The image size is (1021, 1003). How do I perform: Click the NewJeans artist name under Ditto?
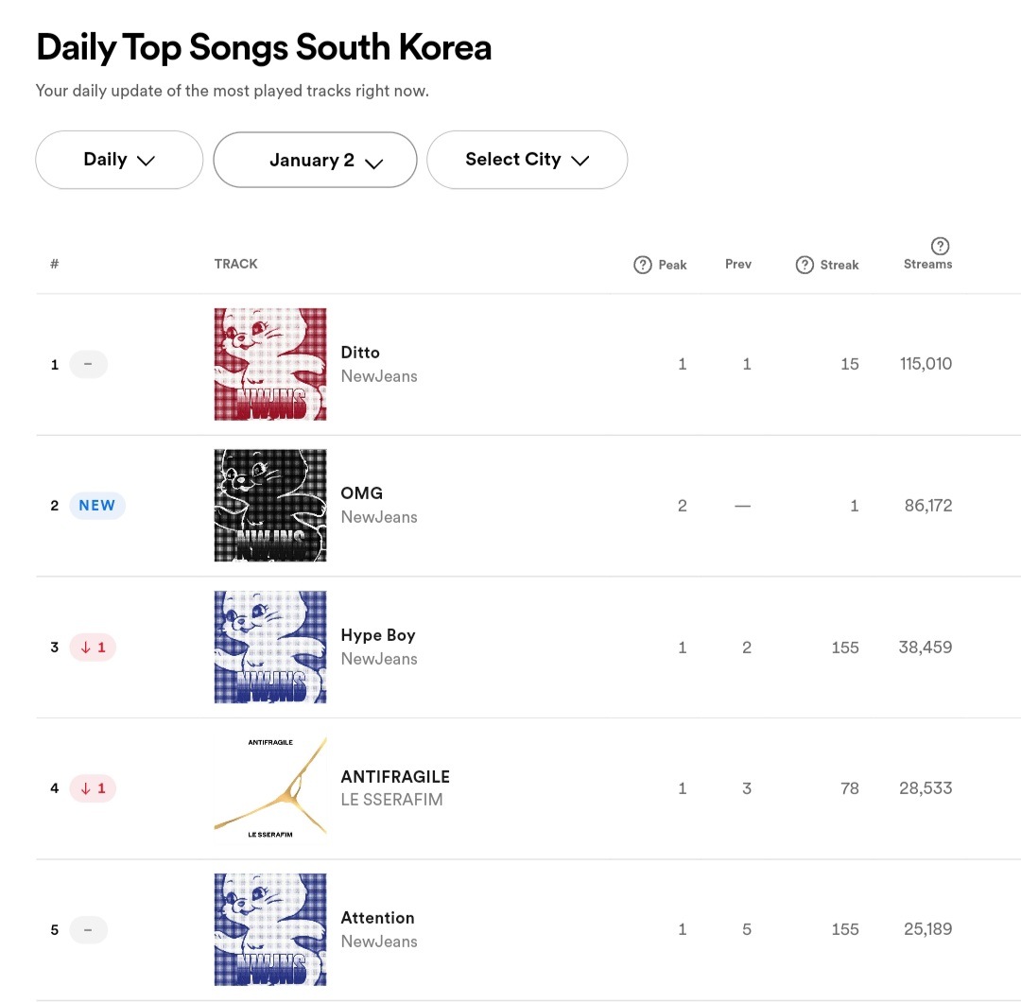point(378,376)
